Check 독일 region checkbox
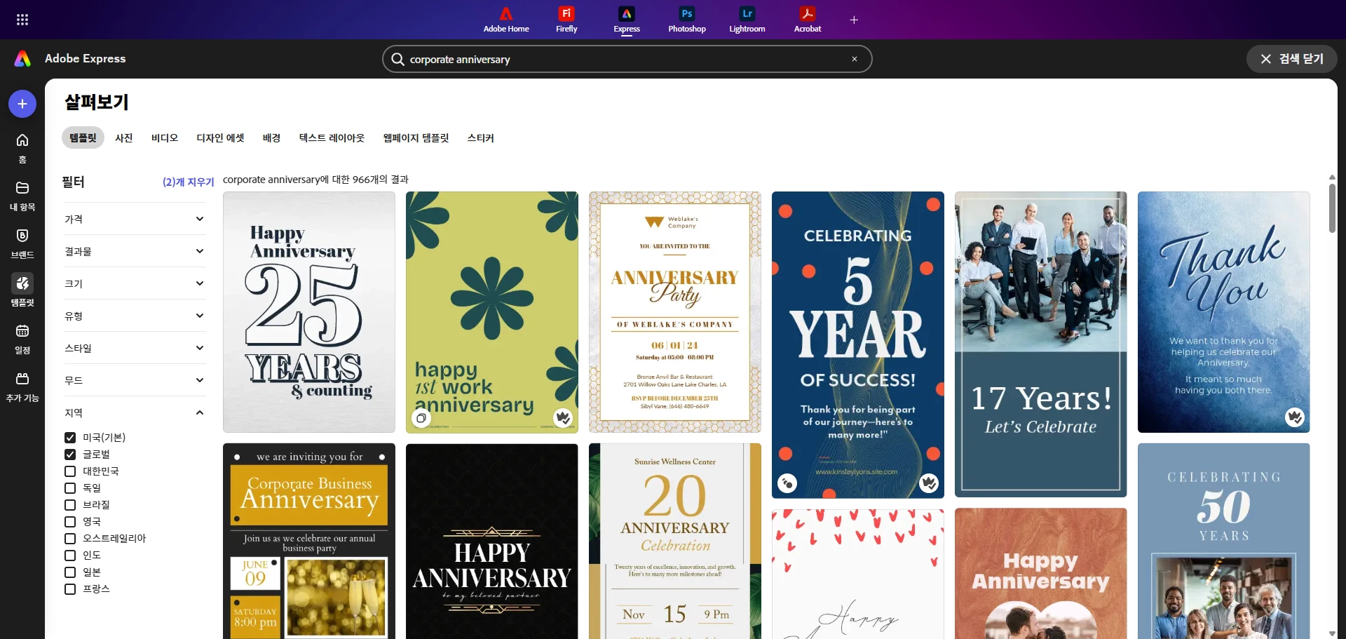Image resolution: width=1346 pixels, height=639 pixels. coord(70,488)
